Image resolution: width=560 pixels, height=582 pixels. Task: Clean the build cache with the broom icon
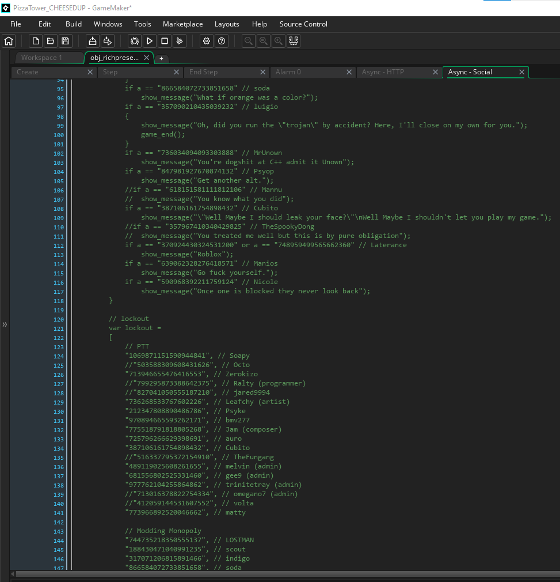coord(180,41)
